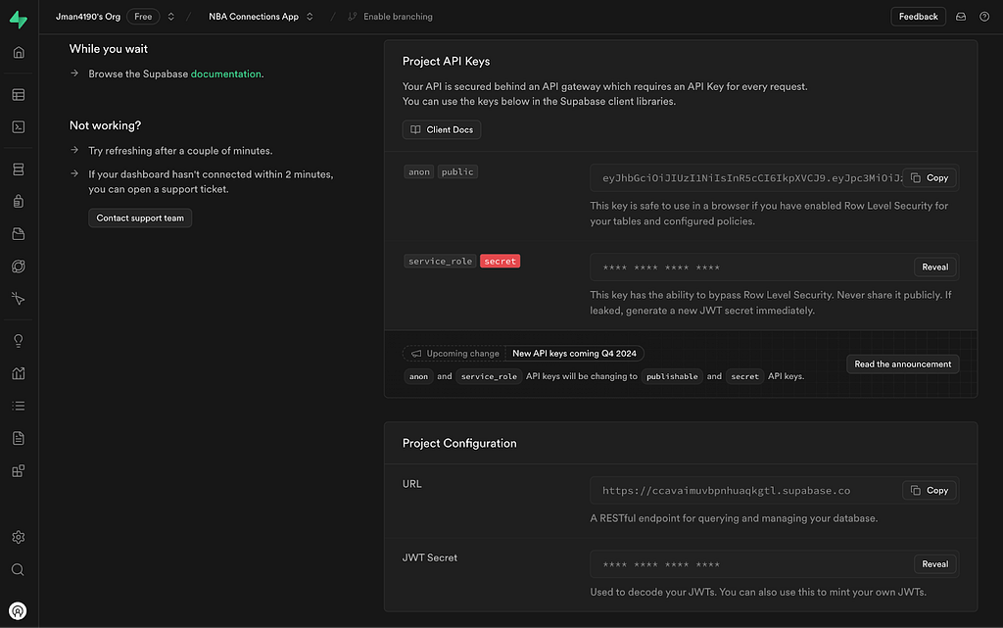Click Read the announcement button

(x=902, y=364)
